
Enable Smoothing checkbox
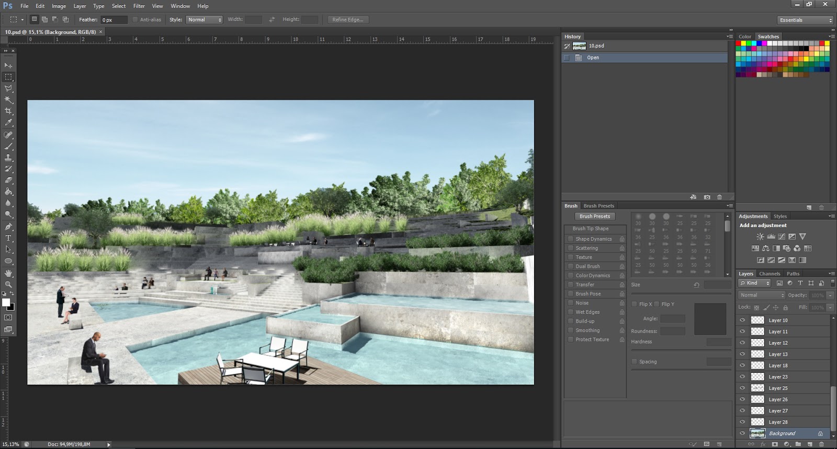click(x=571, y=330)
